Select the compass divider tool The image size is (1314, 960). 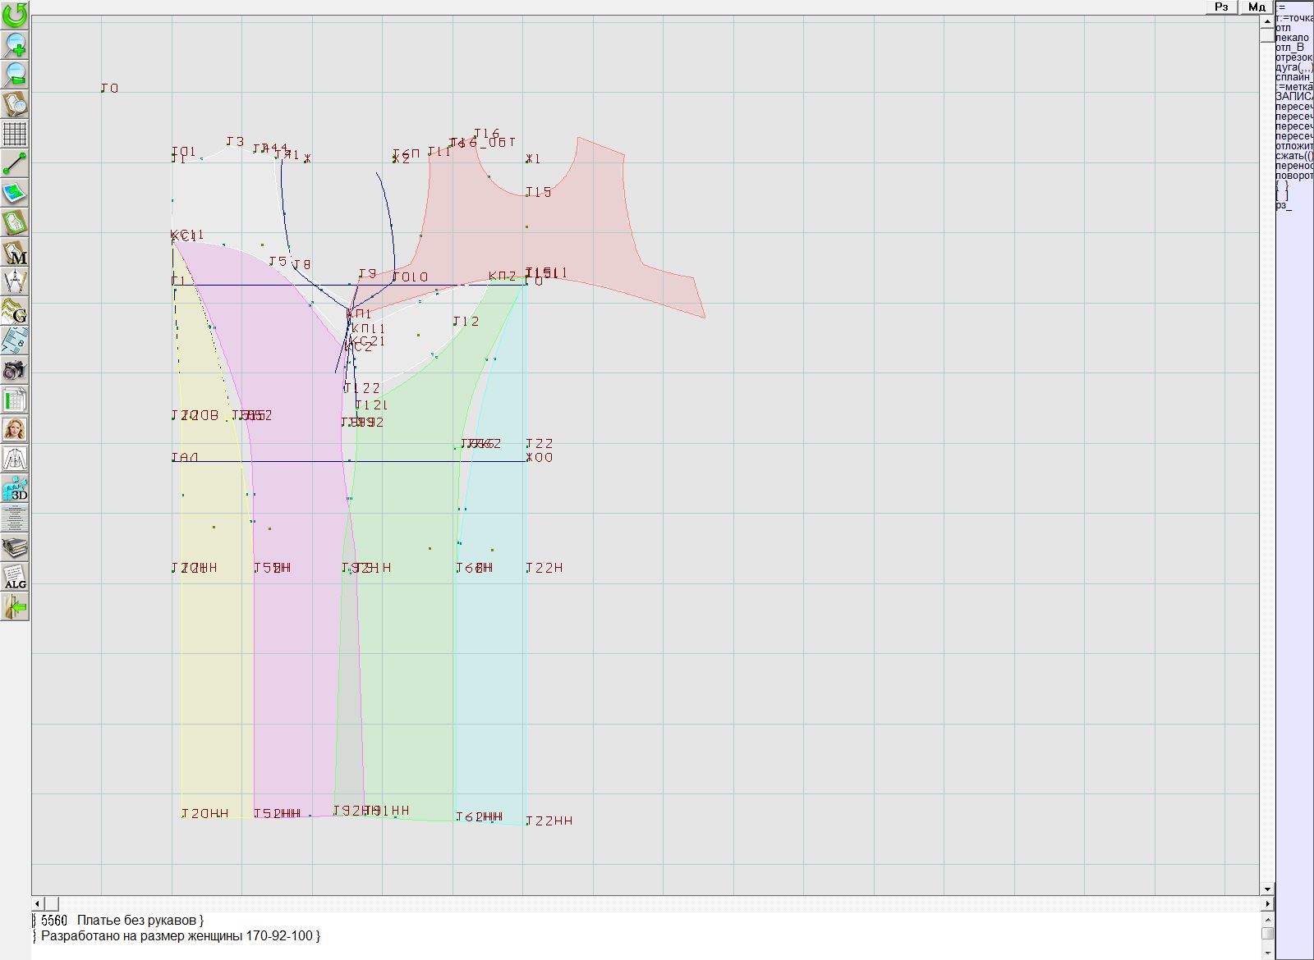(15, 282)
